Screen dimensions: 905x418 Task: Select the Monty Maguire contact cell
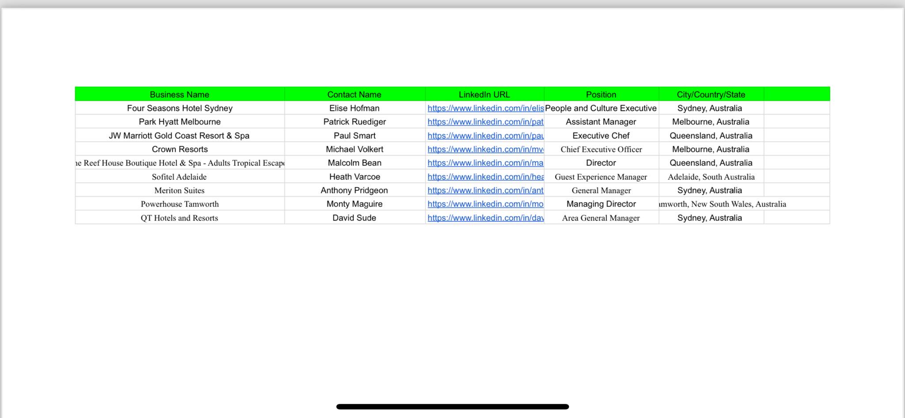pyautogui.click(x=355, y=204)
